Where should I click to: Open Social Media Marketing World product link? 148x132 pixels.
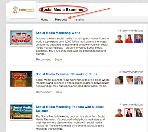[58, 33]
